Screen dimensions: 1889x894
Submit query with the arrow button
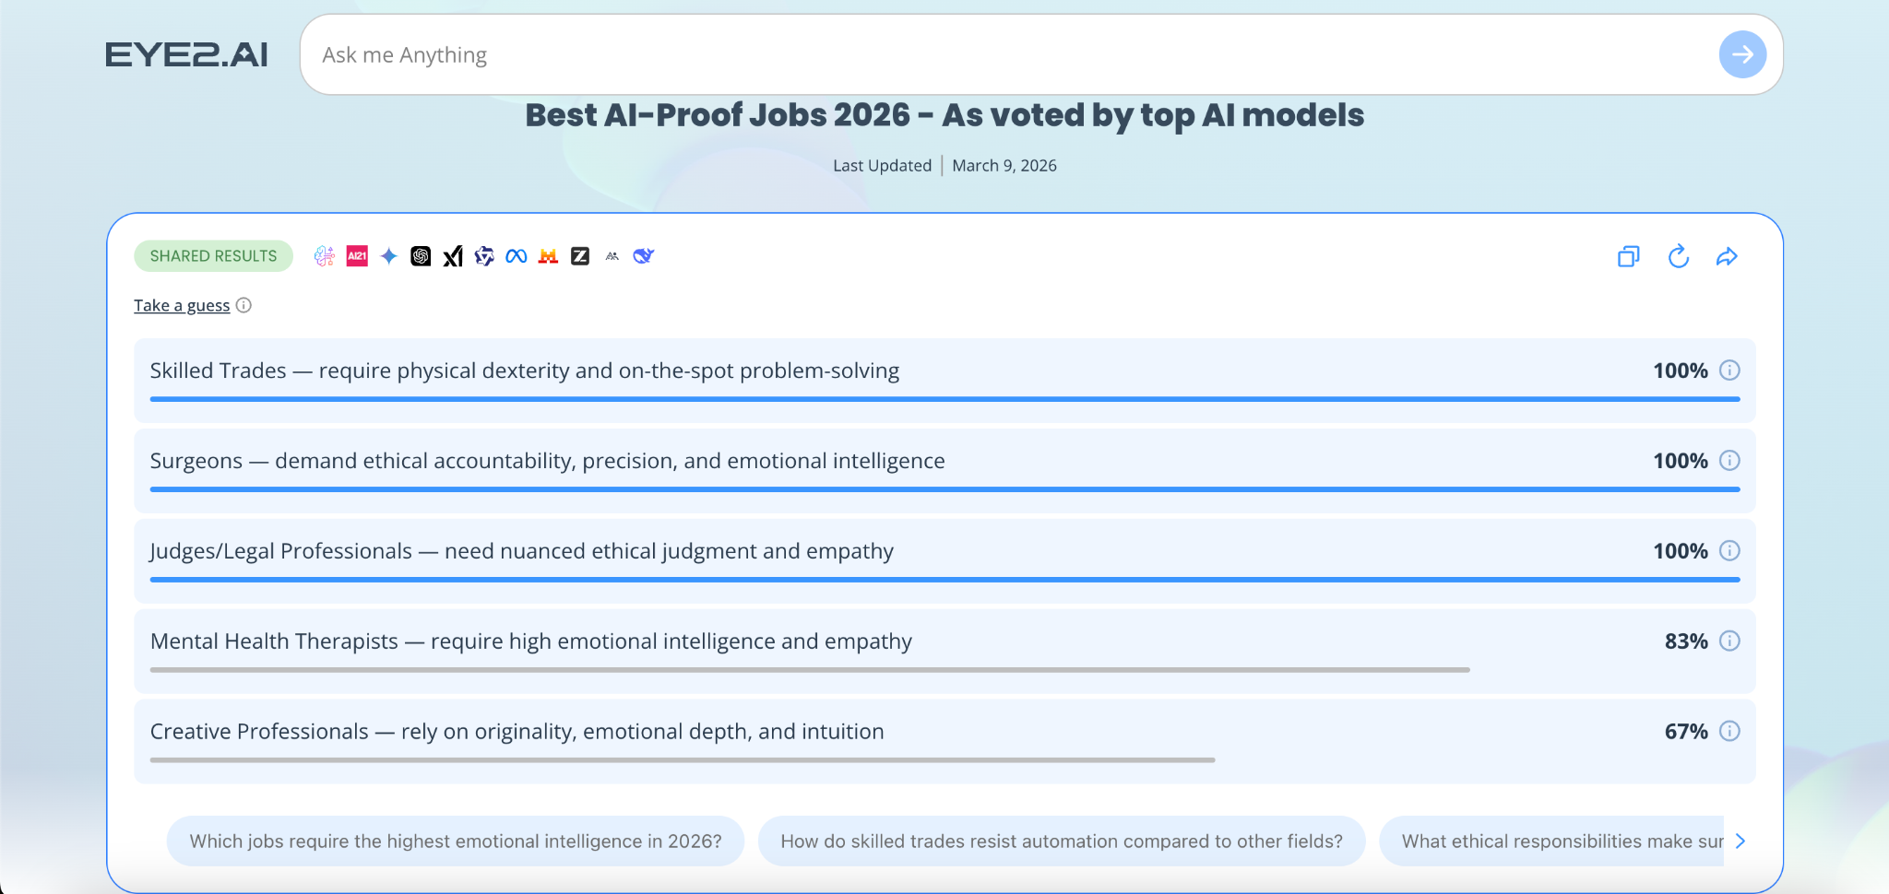tap(1741, 54)
